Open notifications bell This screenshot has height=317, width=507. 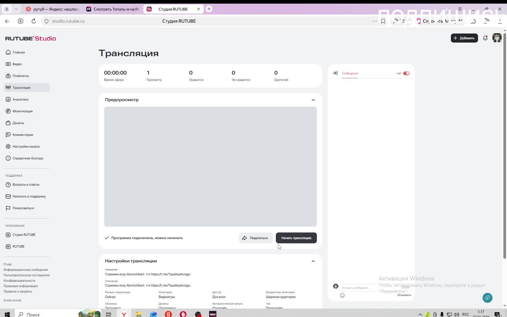point(485,38)
